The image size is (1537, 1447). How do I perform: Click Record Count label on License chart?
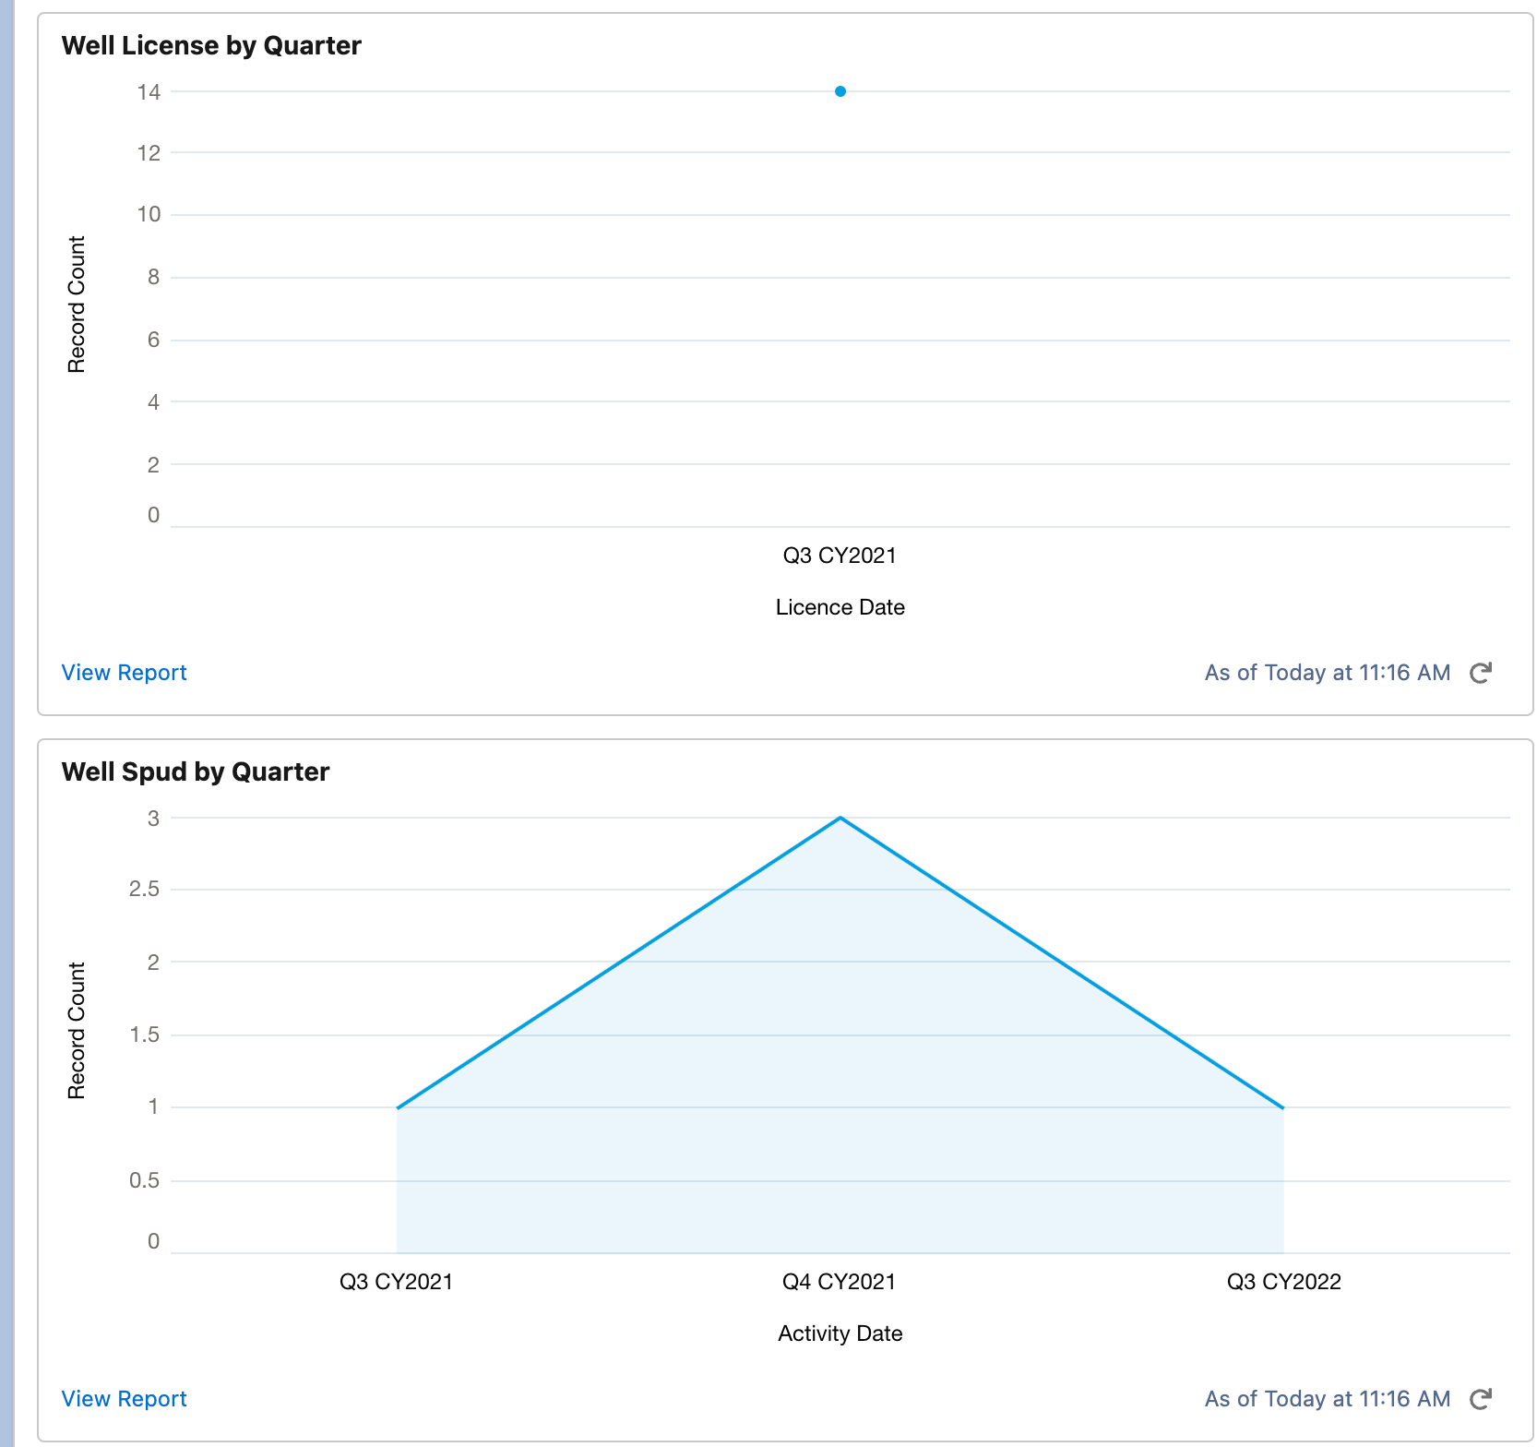click(x=77, y=305)
